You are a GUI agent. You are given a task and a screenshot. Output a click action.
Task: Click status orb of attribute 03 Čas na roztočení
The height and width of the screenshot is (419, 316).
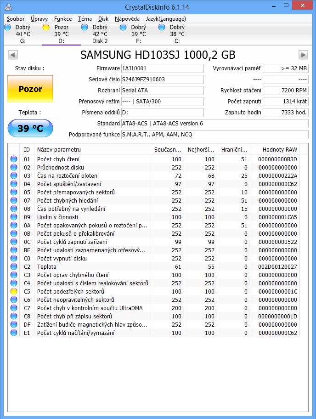[14, 176]
